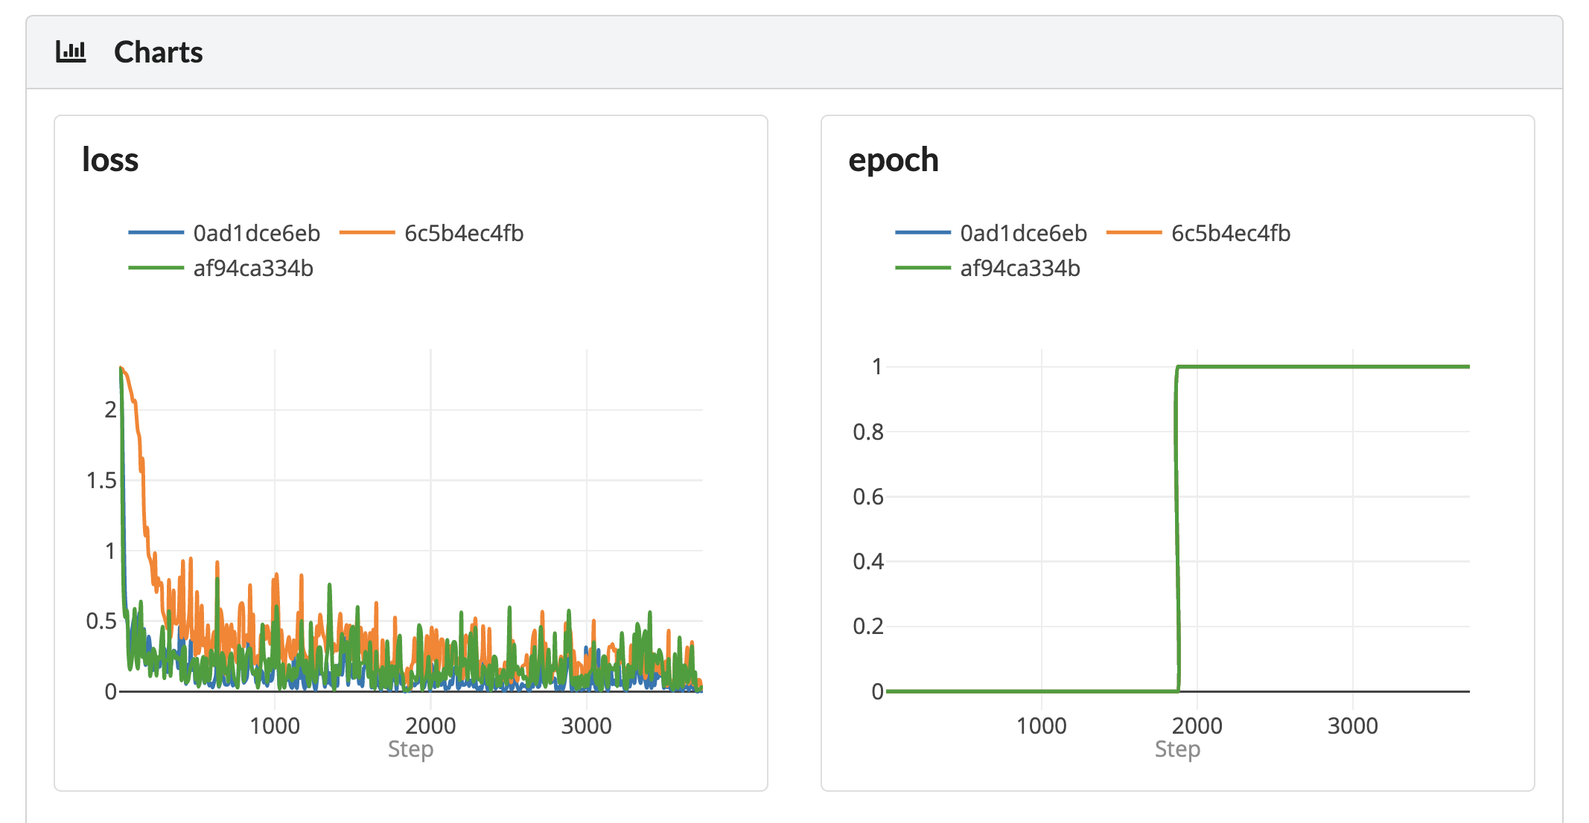Click the orange line swatch in loss legend
This screenshot has width=1589, height=823.
coord(367,233)
